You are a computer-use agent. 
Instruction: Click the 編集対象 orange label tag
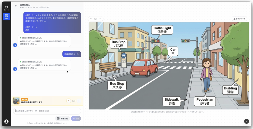(x=24, y=99)
